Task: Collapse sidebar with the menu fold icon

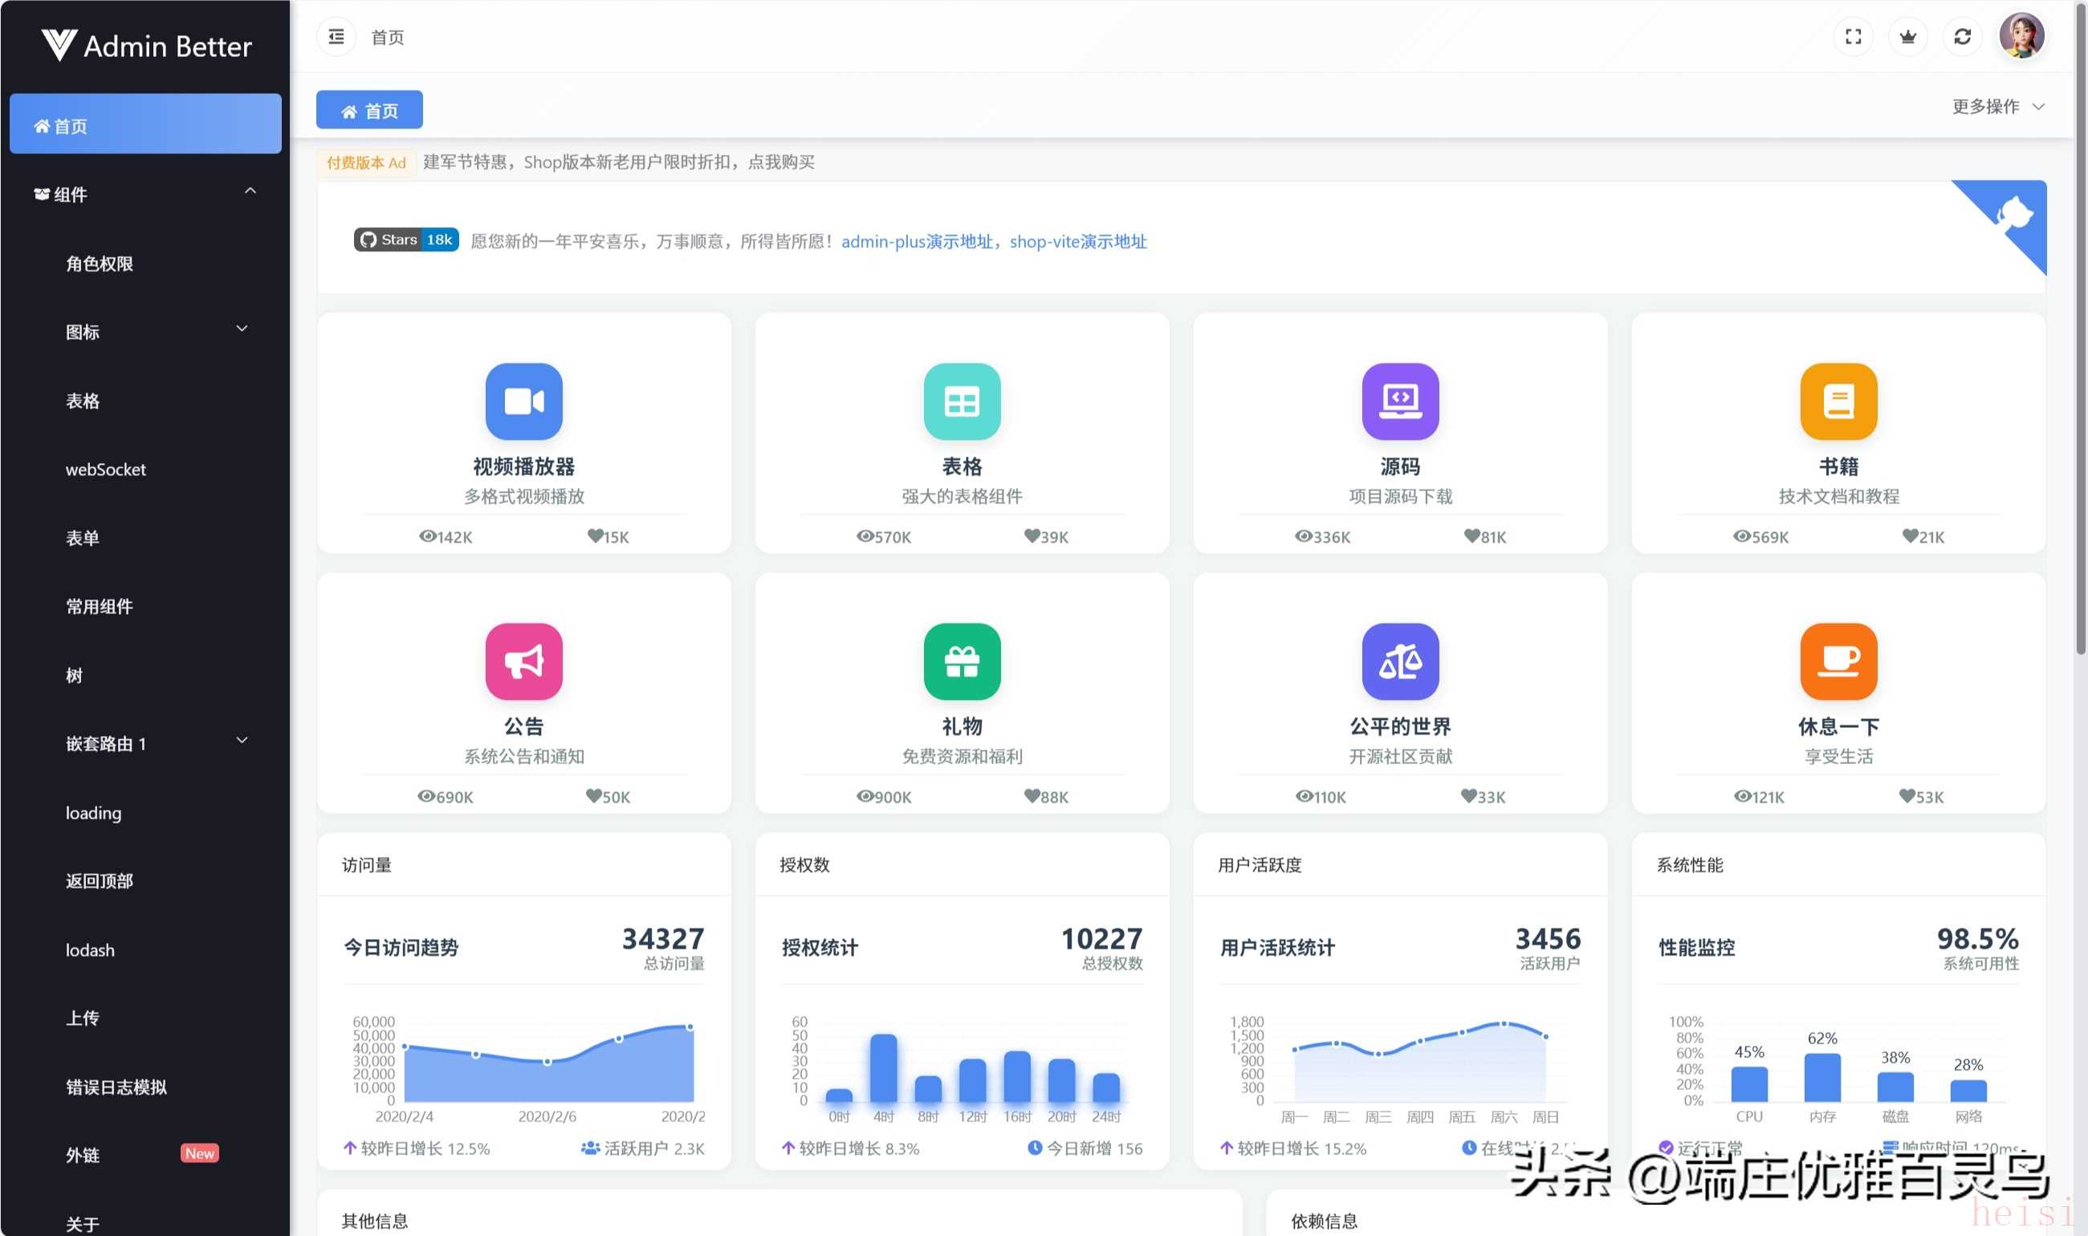Action: [x=336, y=37]
